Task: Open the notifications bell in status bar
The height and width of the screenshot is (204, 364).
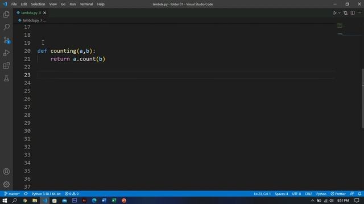Action: pyautogui.click(x=359, y=194)
